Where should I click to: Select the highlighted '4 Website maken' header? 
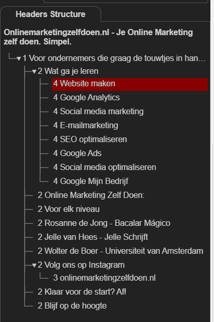(130, 84)
